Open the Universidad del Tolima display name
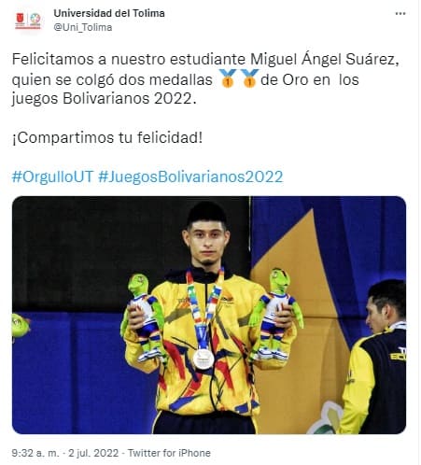Image resolution: width=421 pixels, height=465 pixels. 109,13
